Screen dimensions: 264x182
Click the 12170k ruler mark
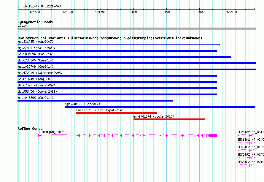[x=100, y=12]
